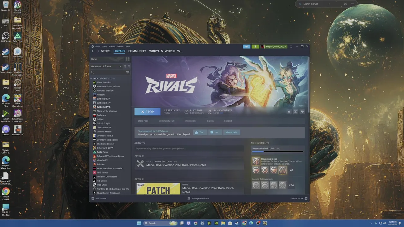Stop the running game
404x227 pixels.
(x=147, y=112)
